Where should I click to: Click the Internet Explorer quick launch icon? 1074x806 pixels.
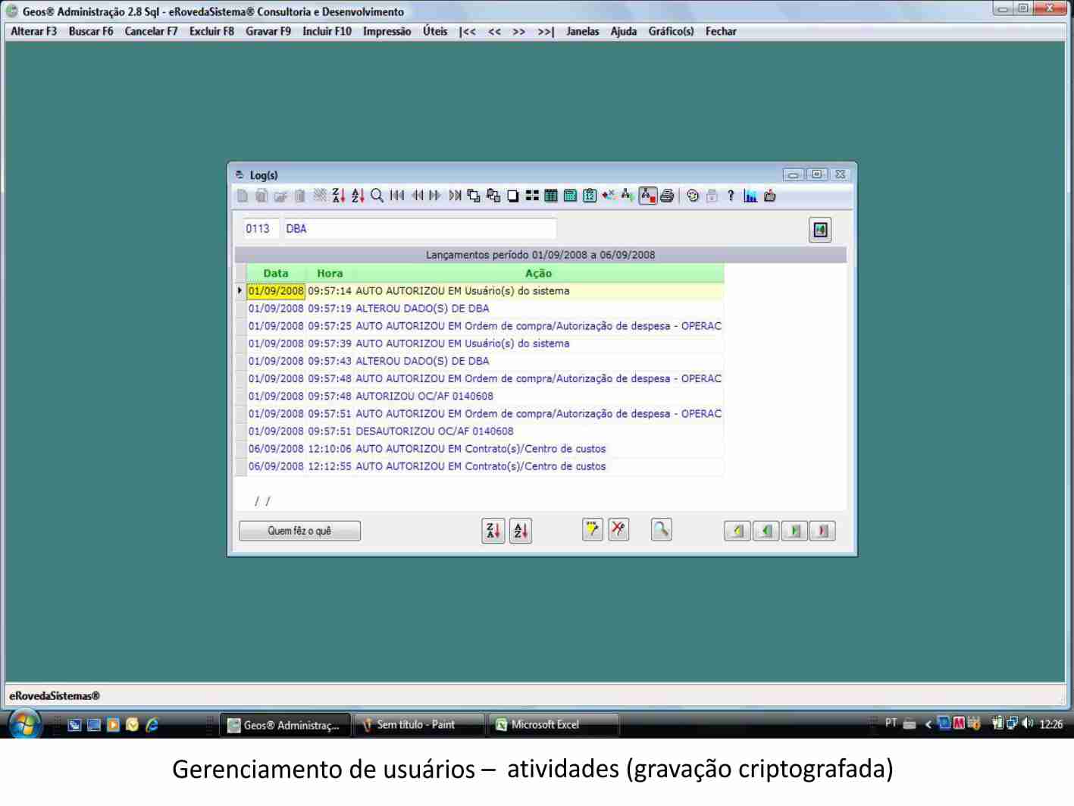coord(152,725)
